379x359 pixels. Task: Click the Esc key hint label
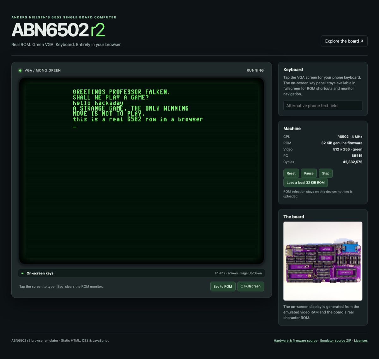[x=60, y=286]
